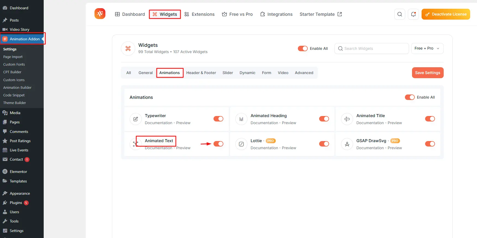
Task: Disable the Animated Text widget toggle
Action: click(218, 144)
